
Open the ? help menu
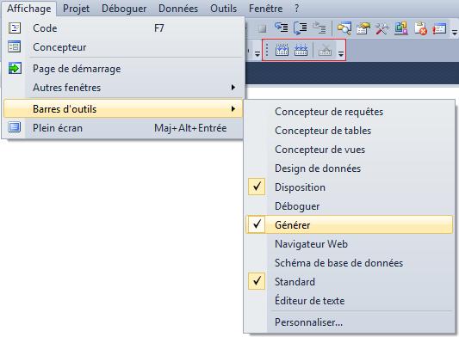297,9
